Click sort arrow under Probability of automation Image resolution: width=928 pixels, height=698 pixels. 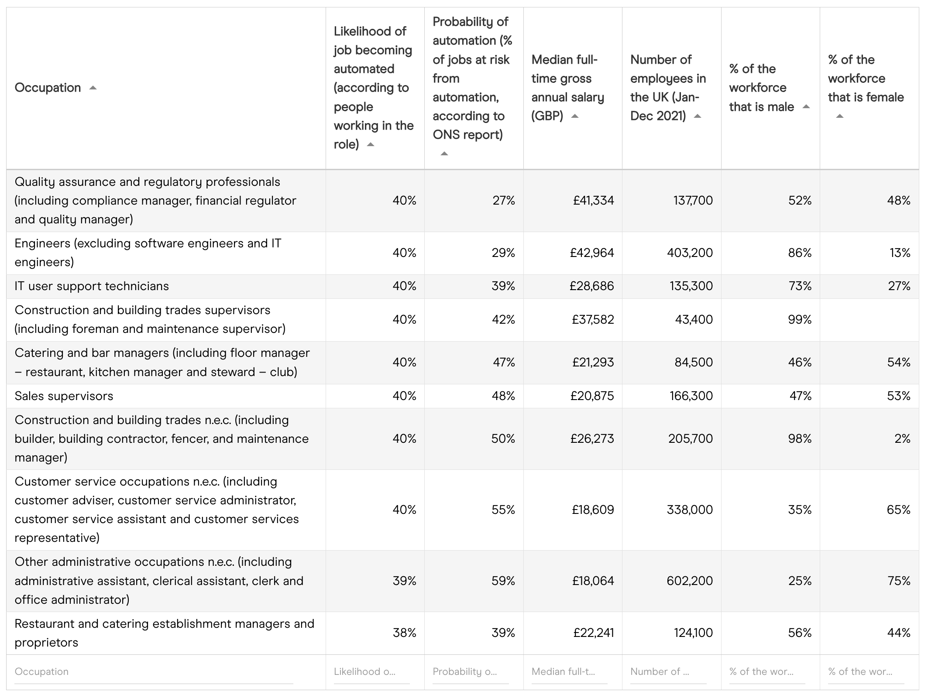(444, 154)
